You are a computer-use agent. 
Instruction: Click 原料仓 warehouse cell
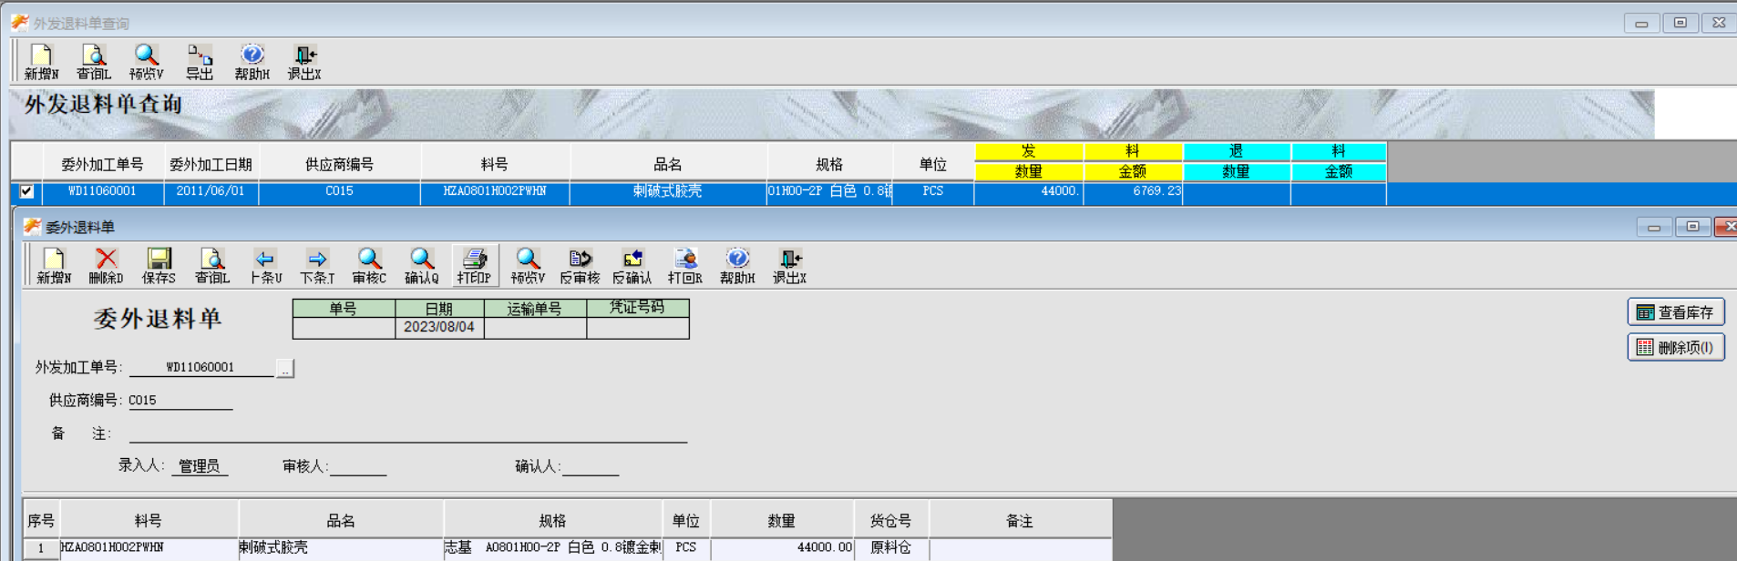[x=891, y=547]
